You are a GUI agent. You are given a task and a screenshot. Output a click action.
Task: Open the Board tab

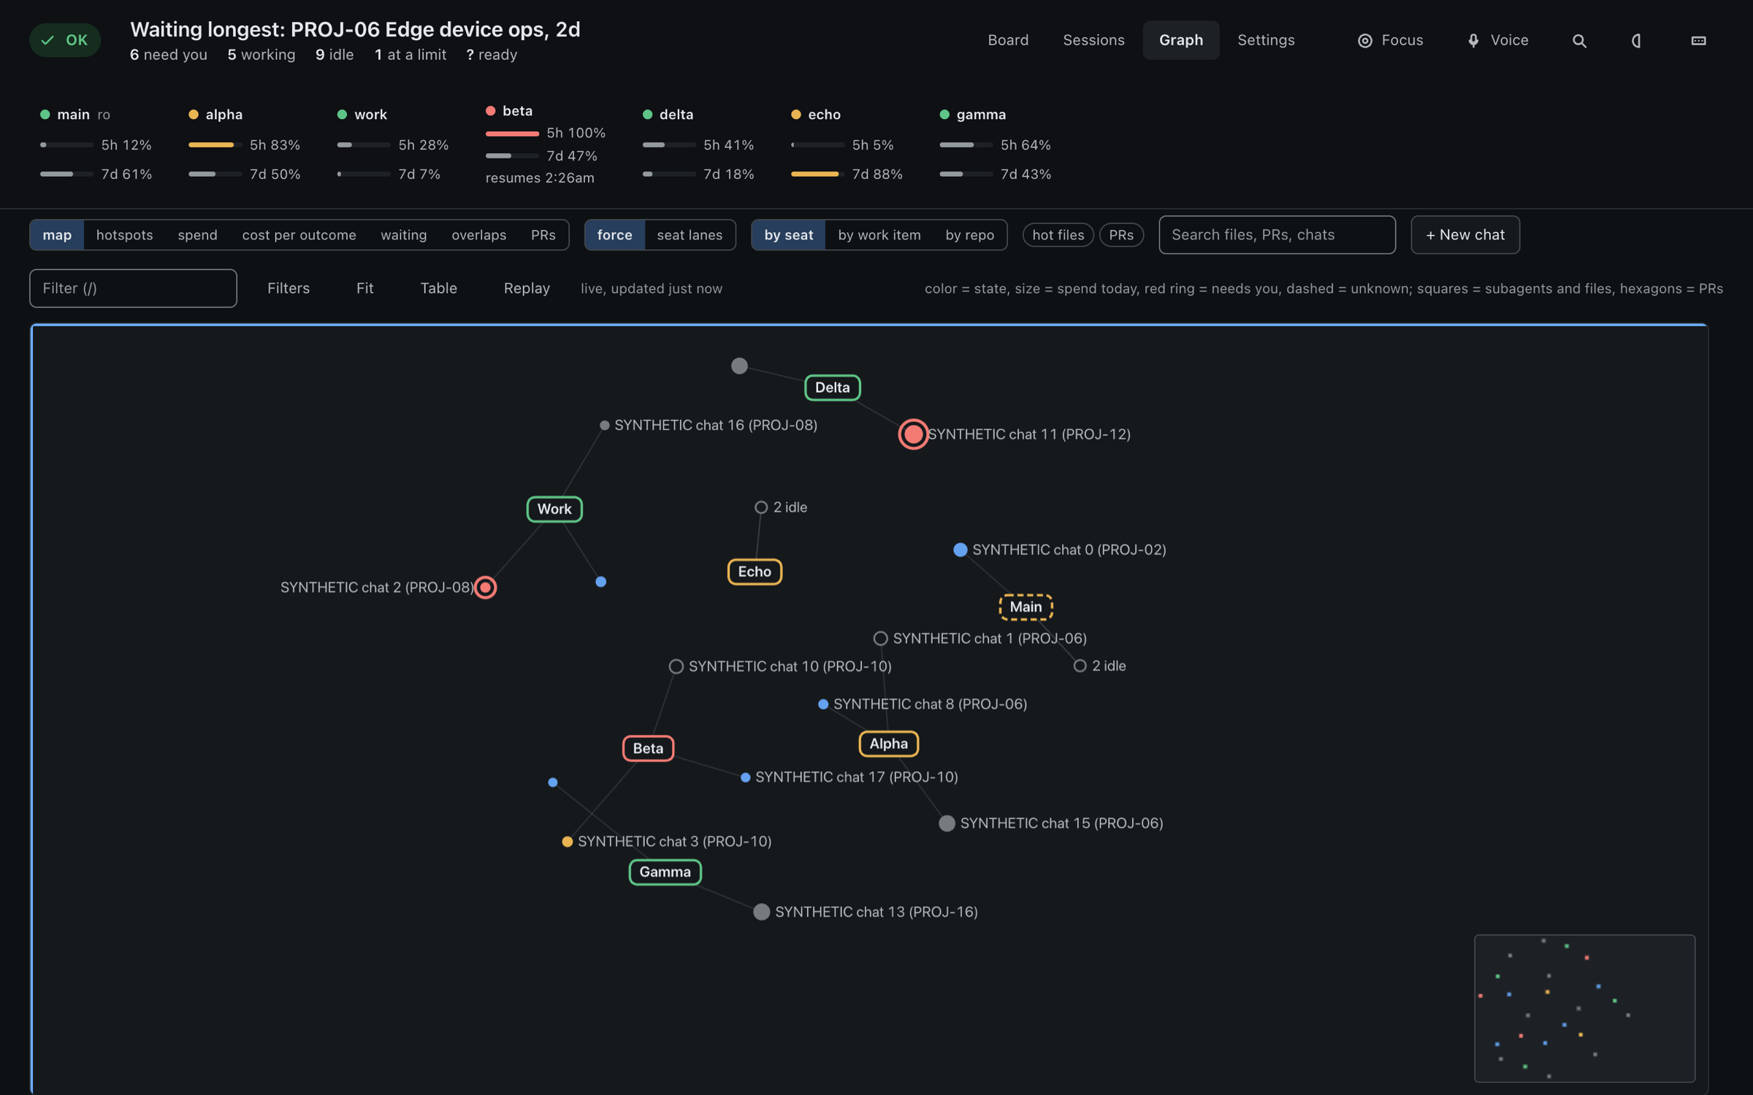pyautogui.click(x=1008, y=40)
